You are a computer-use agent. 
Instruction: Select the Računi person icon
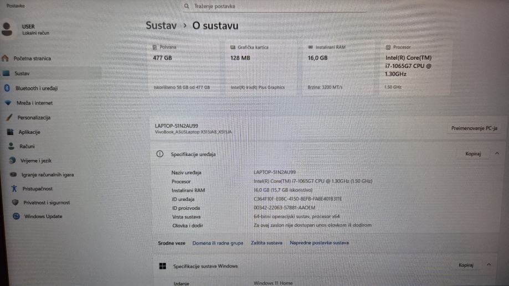click(x=12, y=146)
